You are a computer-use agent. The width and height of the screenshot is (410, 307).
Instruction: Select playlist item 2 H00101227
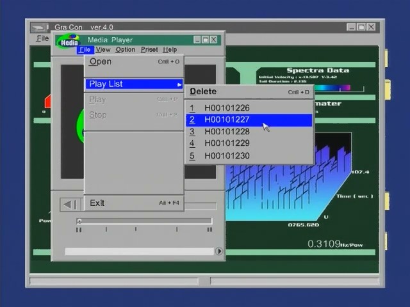249,120
